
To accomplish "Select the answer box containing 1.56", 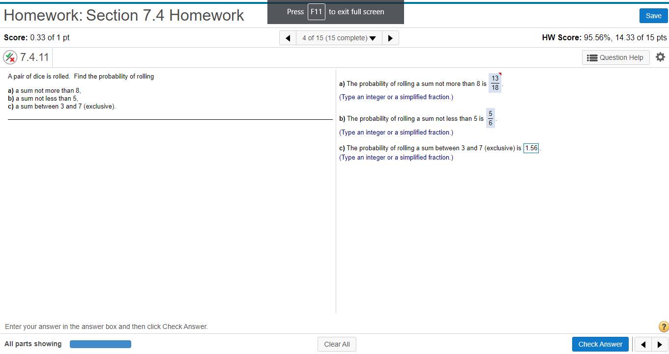I will coord(531,148).
